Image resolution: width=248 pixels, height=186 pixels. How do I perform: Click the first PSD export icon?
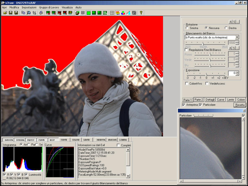pyautogui.click(x=48, y=13)
